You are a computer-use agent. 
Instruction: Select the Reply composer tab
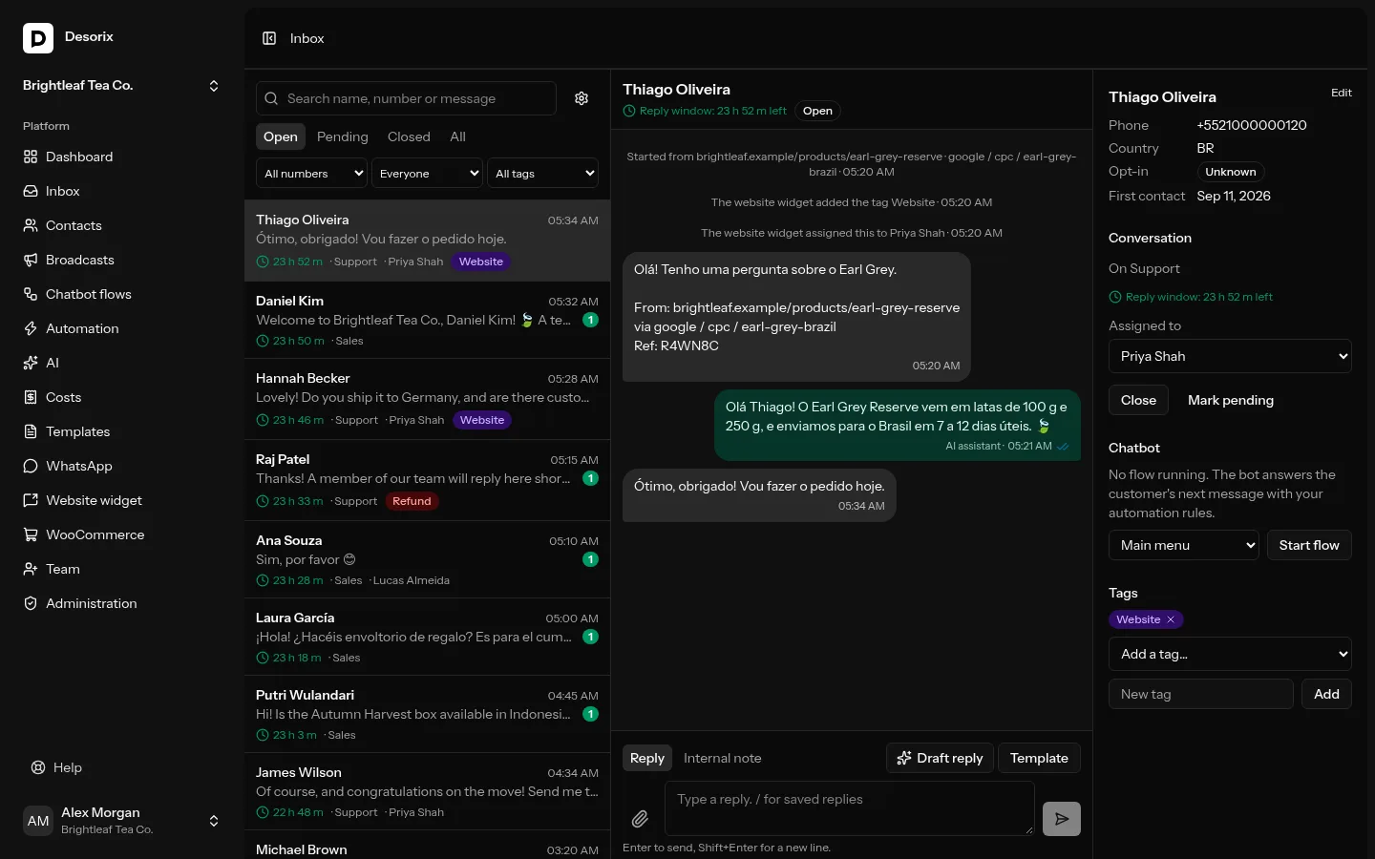point(647,758)
